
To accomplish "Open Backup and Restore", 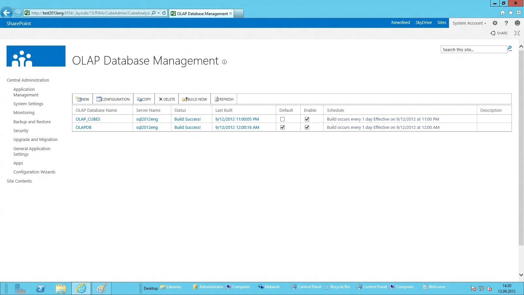I will (32, 122).
